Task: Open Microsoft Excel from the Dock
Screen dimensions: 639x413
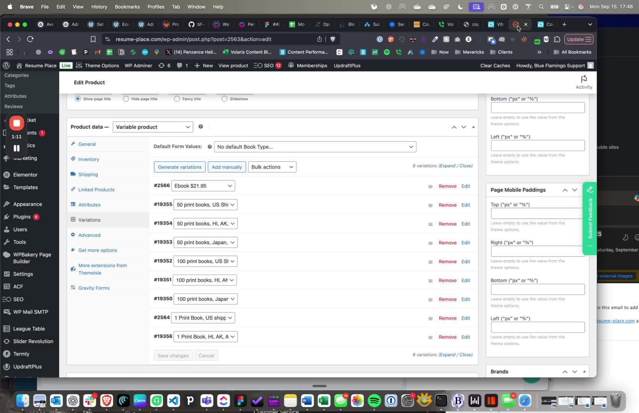Action: pos(324,401)
